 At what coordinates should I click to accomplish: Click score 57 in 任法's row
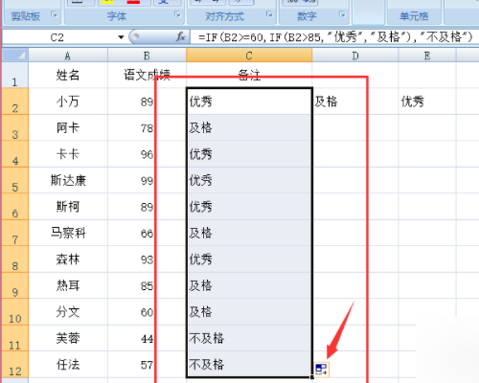point(147,365)
